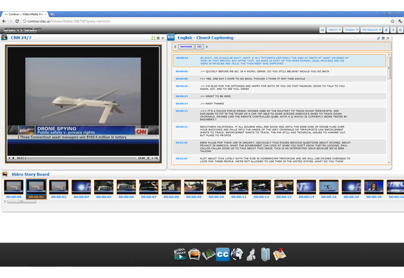Screen dimensions: 404x278
Task: Bookmark the page with star icon
Action: (392, 22)
